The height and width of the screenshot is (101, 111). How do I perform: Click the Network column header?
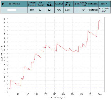coord(93,4)
